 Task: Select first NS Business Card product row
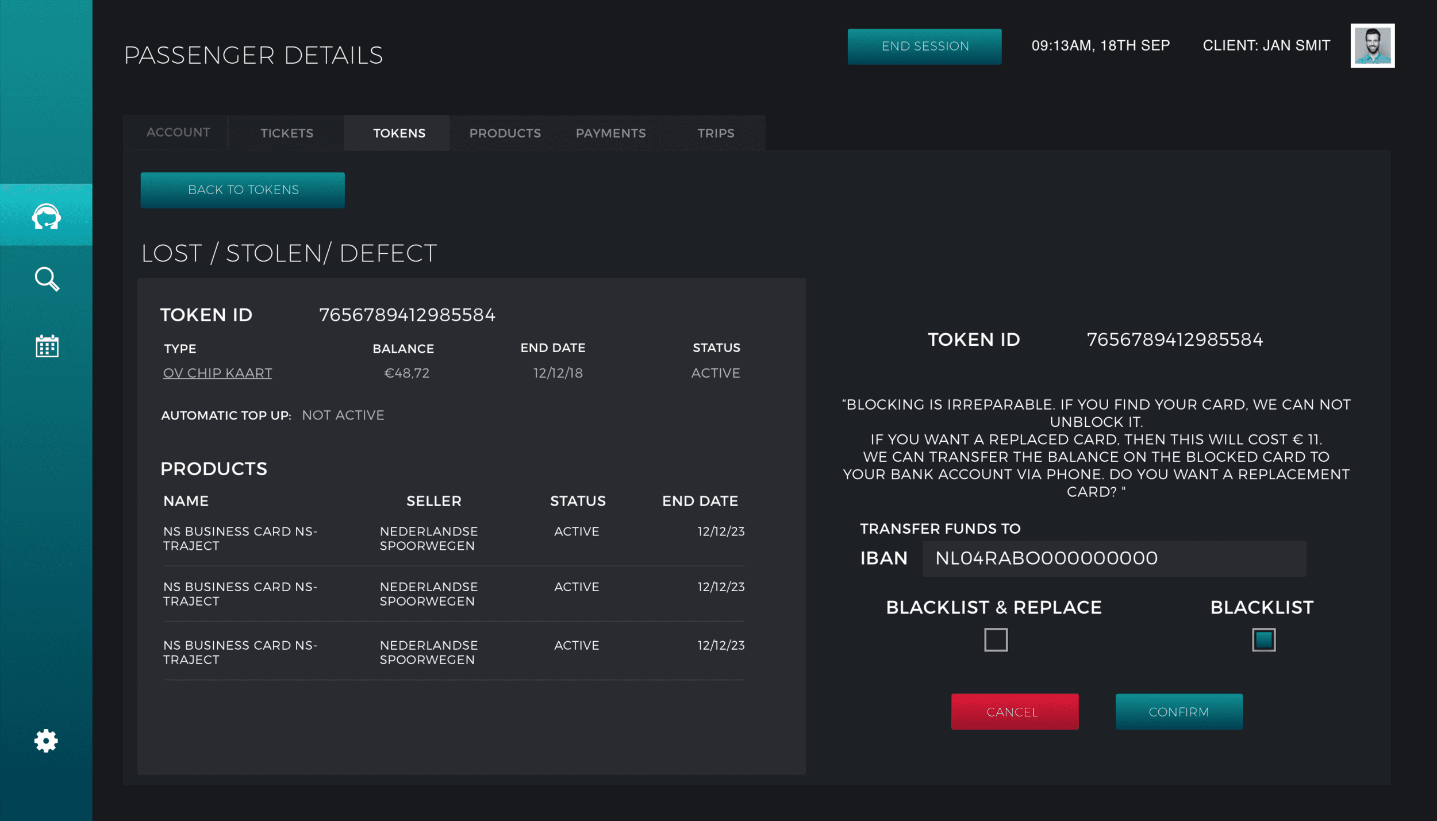tap(453, 538)
